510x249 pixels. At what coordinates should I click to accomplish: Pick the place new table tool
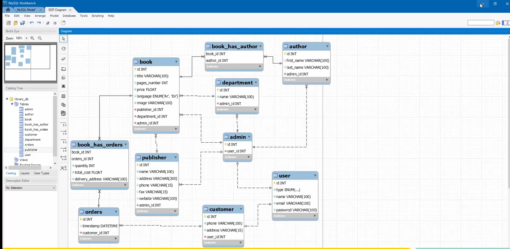click(x=64, y=96)
